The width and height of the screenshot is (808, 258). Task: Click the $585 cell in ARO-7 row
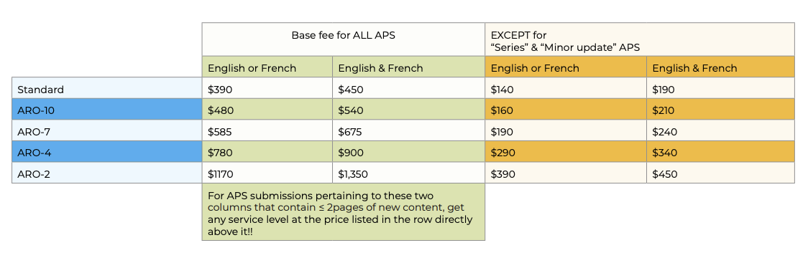(x=267, y=131)
